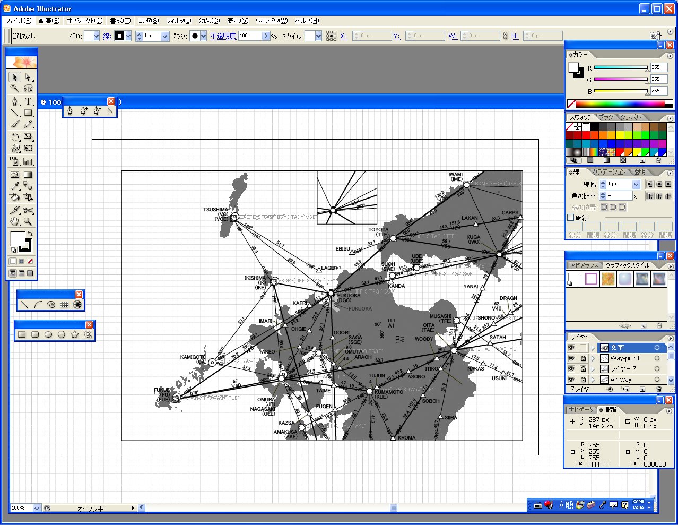678x525 pixels.
Task: Expand the 文字 layer disclosure triangle
Action: pos(593,348)
